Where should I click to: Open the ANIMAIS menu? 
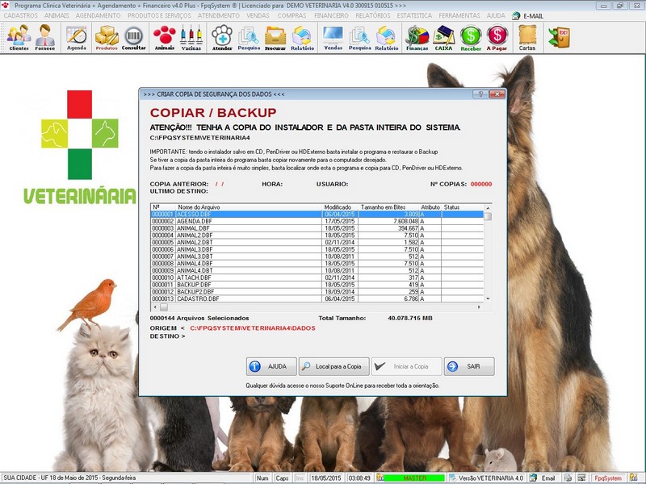(x=57, y=15)
